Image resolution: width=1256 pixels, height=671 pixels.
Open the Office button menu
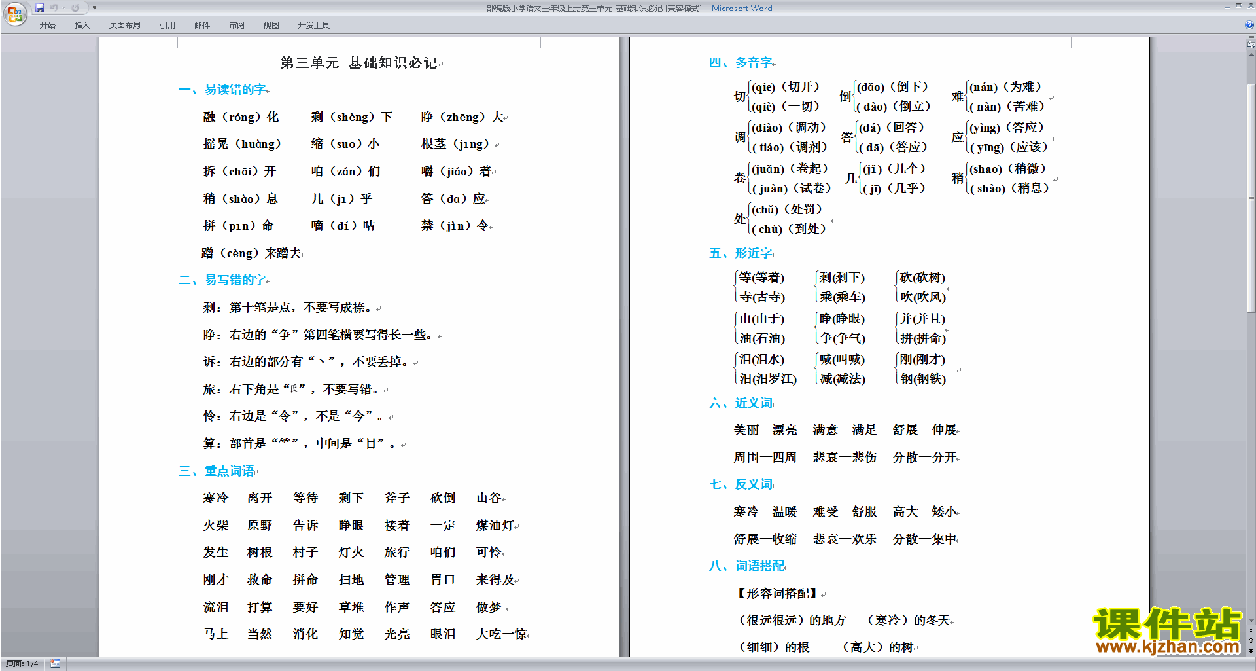[15, 13]
